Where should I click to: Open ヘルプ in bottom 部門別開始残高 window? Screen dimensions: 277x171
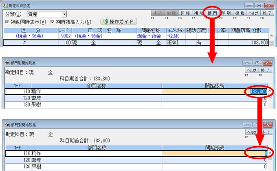(252, 132)
